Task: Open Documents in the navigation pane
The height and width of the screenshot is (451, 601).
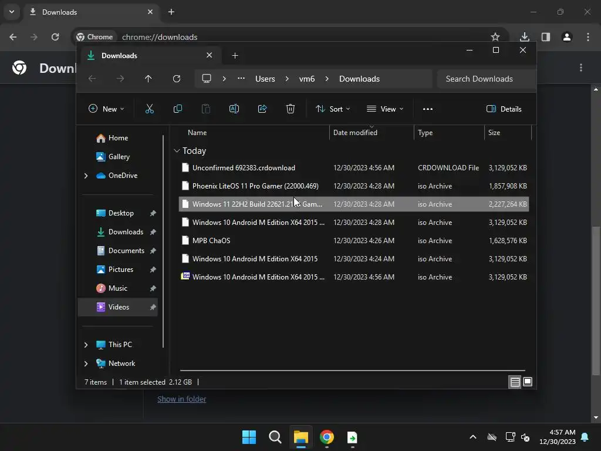Action: tap(126, 250)
